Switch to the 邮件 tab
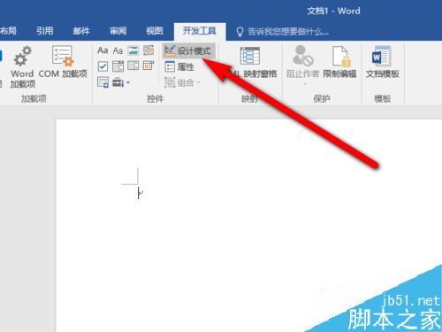 (81, 31)
